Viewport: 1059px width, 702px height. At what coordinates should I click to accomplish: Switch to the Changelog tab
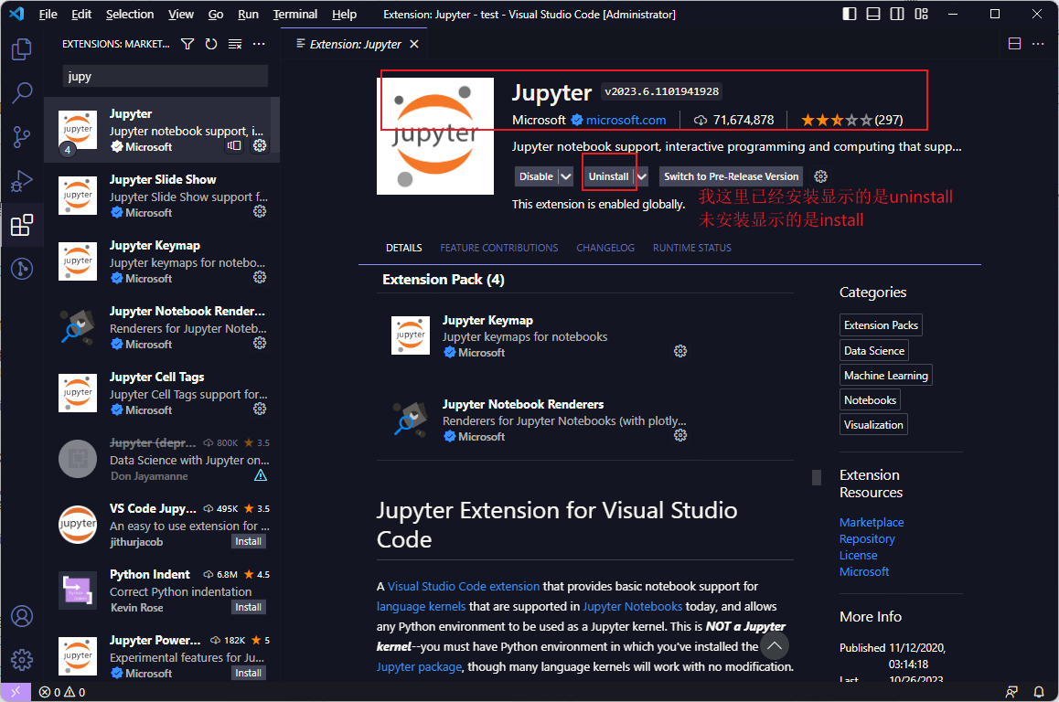point(605,248)
